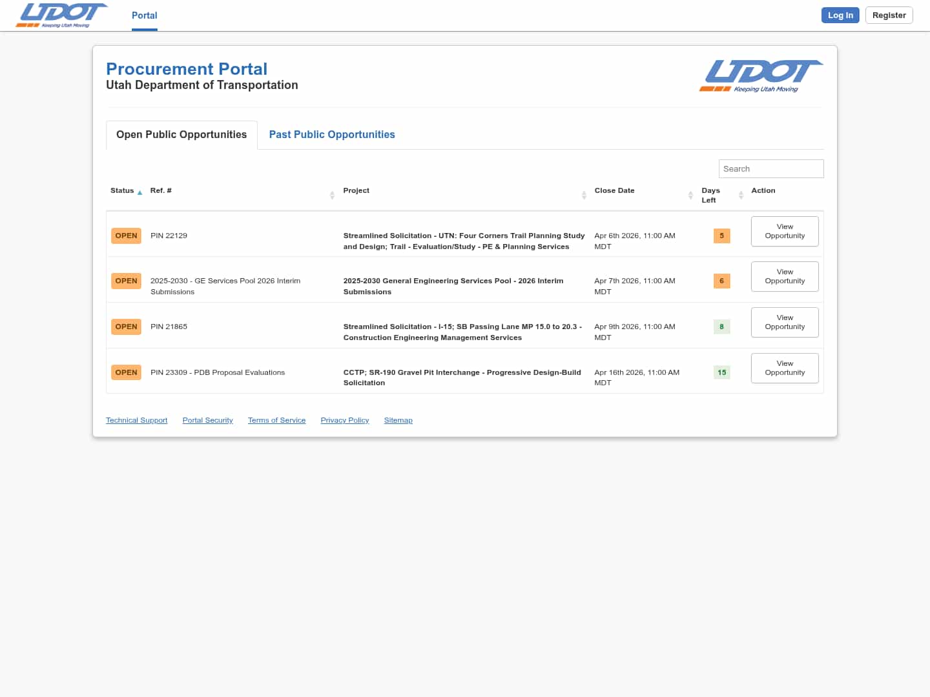Click the OPEN status badge for PIN 23309

126,372
